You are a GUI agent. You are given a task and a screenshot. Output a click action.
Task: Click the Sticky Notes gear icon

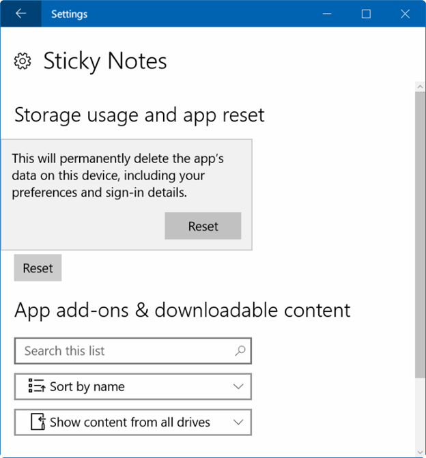[23, 61]
